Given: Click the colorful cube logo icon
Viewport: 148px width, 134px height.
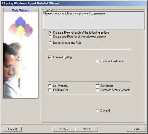Looking at the screenshot, I should [x=21, y=27].
